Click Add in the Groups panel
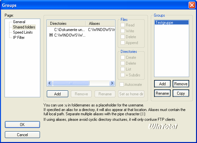The image size is (197, 143). tap(162, 84)
